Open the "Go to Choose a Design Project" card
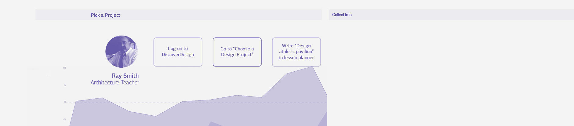This screenshot has height=126, width=574. pyautogui.click(x=237, y=52)
